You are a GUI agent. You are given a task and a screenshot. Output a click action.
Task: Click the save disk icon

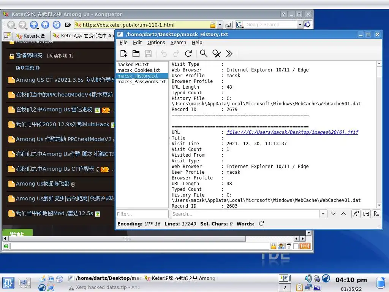[149, 54]
